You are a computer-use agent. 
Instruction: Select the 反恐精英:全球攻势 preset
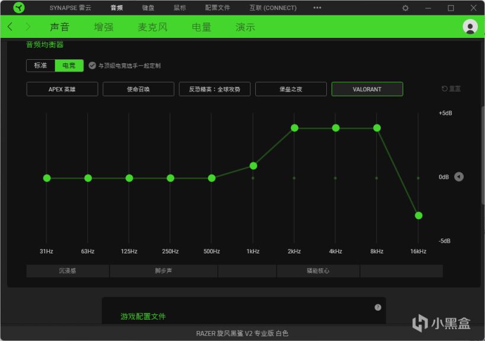tap(214, 89)
